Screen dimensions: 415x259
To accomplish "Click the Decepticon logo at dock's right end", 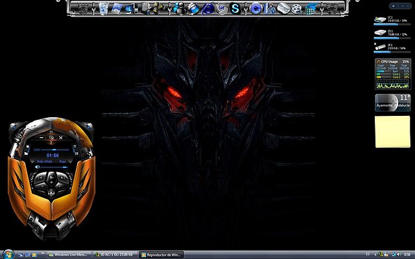I will (332, 8).
